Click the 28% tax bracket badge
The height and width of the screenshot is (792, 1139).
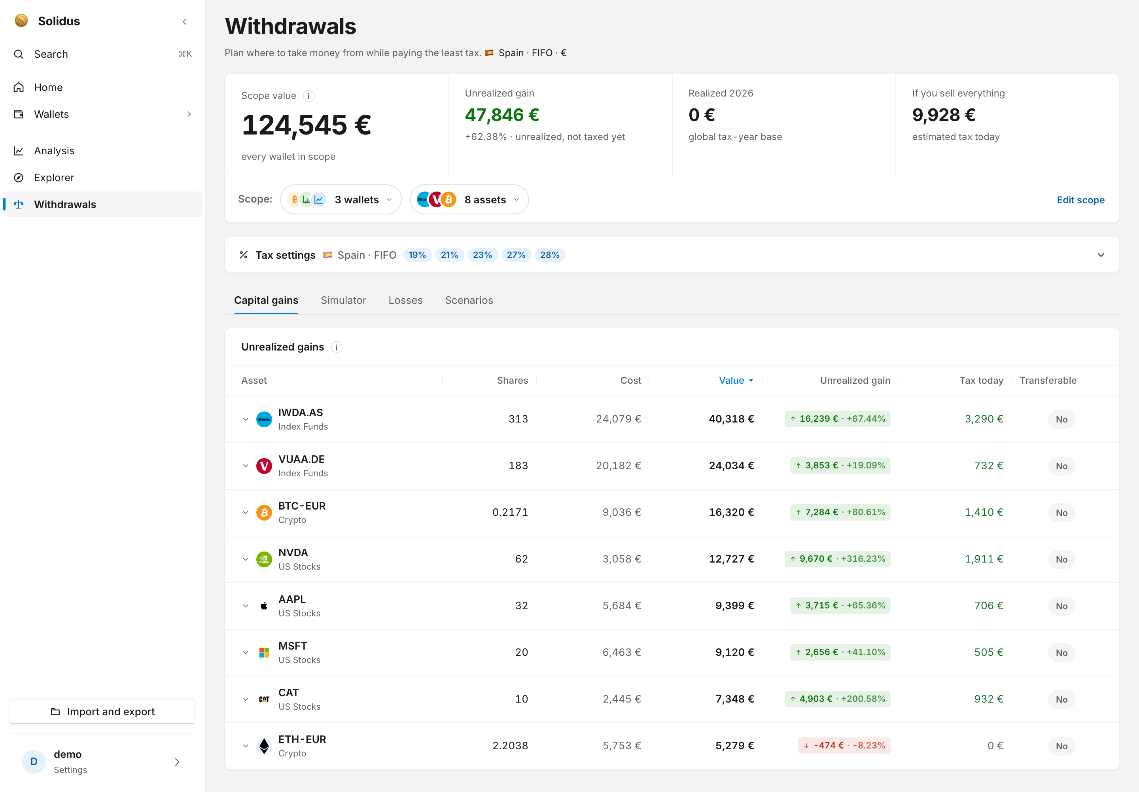(x=550, y=255)
